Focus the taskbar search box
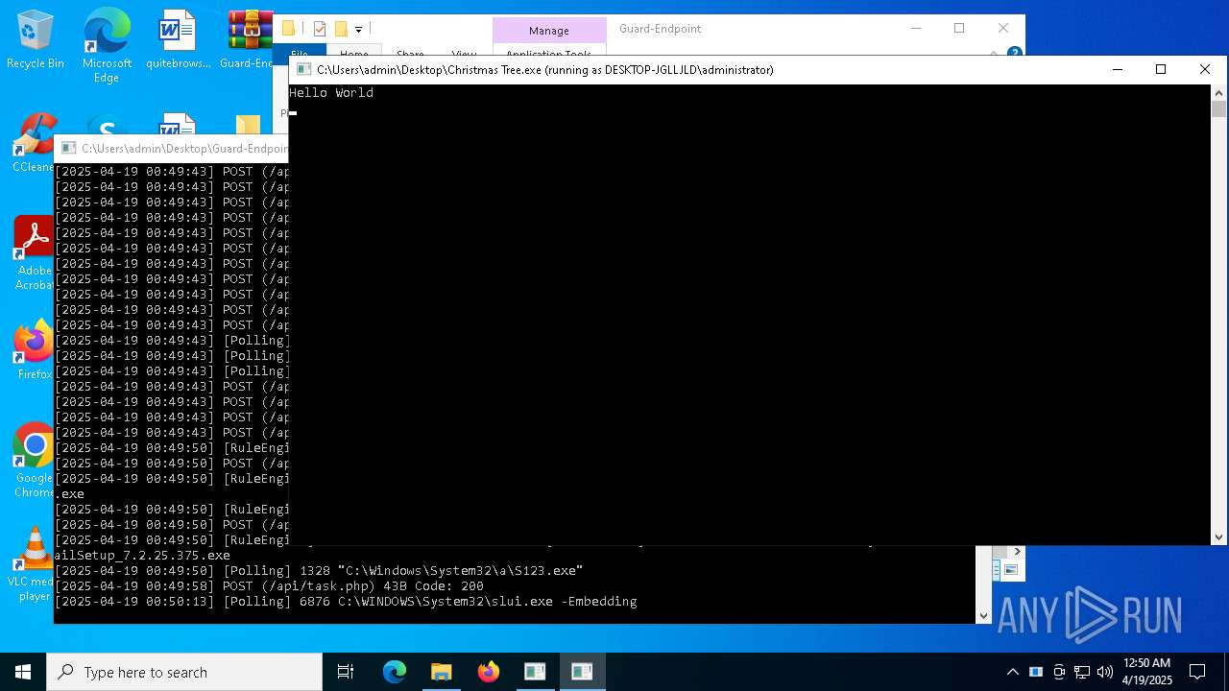The height and width of the screenshot is (691, 1229). [x=184, y=672]
